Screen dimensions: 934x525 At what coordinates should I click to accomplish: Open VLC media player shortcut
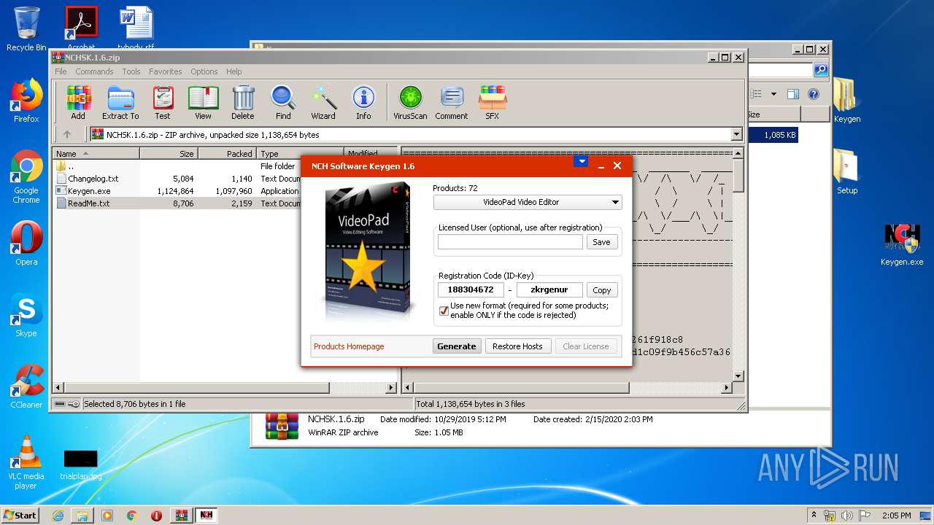point(26,462)
